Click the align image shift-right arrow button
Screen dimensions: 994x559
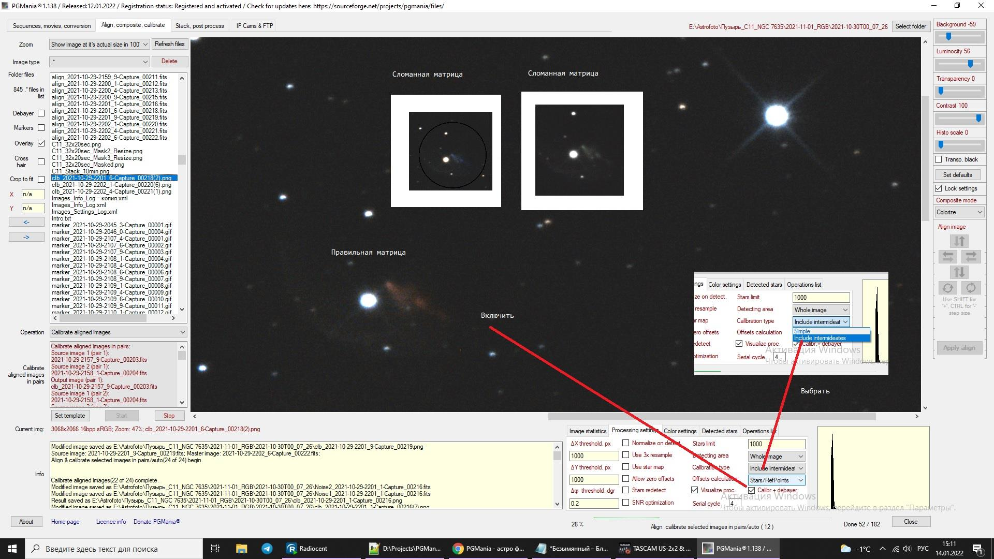pyautogui.click(x=971, y=257)
